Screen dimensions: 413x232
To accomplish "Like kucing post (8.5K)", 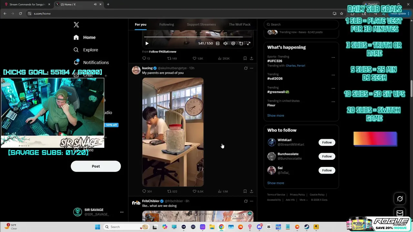I will 198,191.
